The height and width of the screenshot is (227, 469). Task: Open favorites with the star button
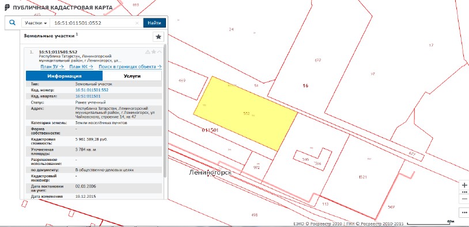coord(158,37)
